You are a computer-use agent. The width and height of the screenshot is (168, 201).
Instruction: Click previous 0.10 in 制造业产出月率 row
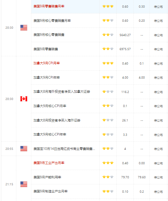point(125,192)
